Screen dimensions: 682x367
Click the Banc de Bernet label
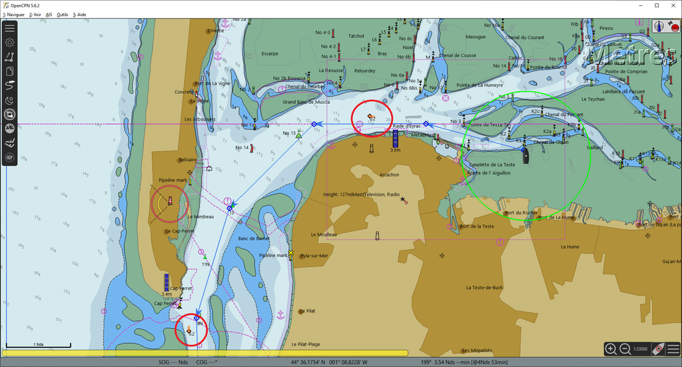254,238
